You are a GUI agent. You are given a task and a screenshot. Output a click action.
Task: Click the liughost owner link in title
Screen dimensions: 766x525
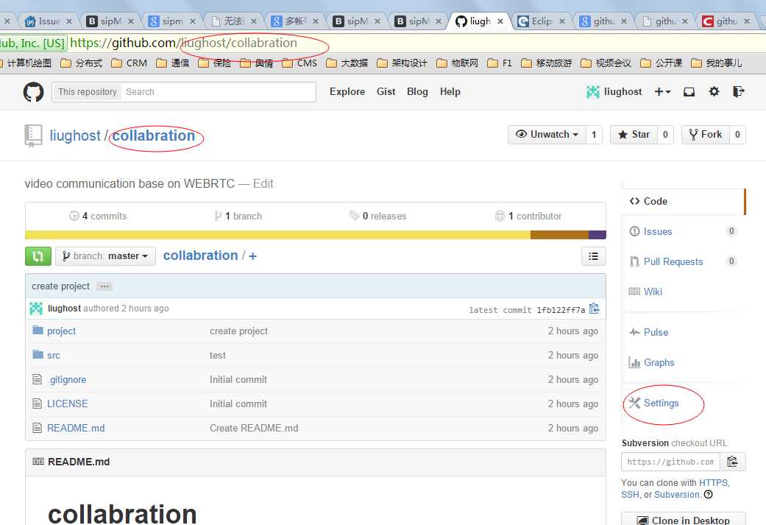point(75,135)
